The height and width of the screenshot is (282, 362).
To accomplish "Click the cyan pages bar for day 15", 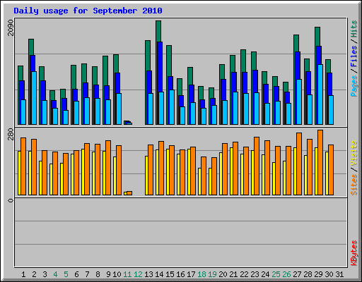I will pos(172,107).
